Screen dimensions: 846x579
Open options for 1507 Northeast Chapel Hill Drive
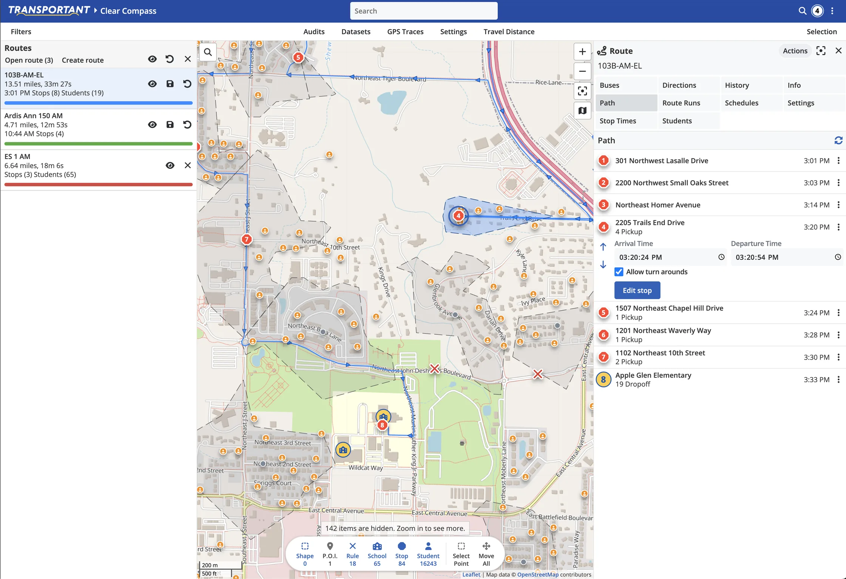[x=838, y=313]
